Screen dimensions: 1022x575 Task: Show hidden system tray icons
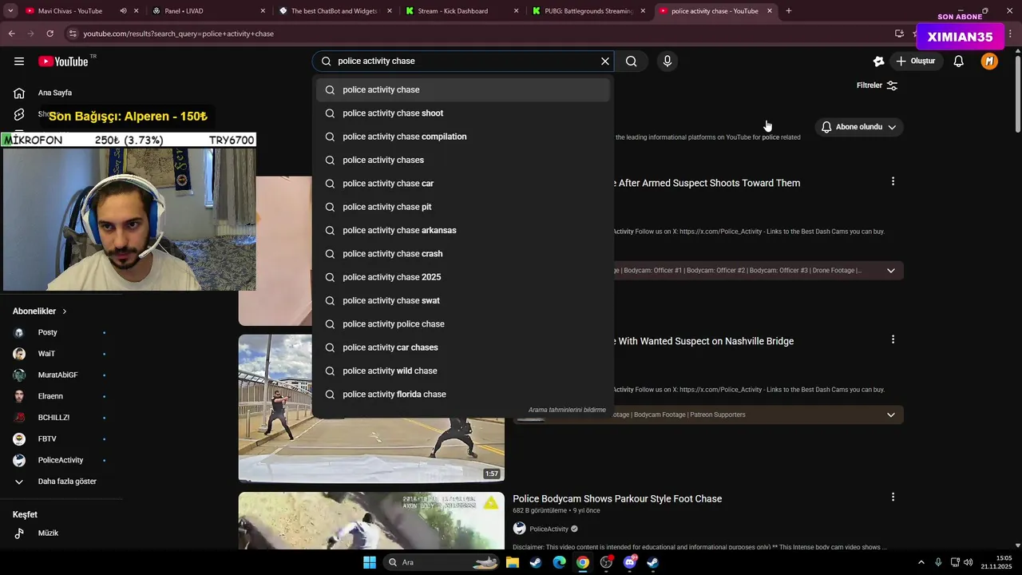pos(921,562)
